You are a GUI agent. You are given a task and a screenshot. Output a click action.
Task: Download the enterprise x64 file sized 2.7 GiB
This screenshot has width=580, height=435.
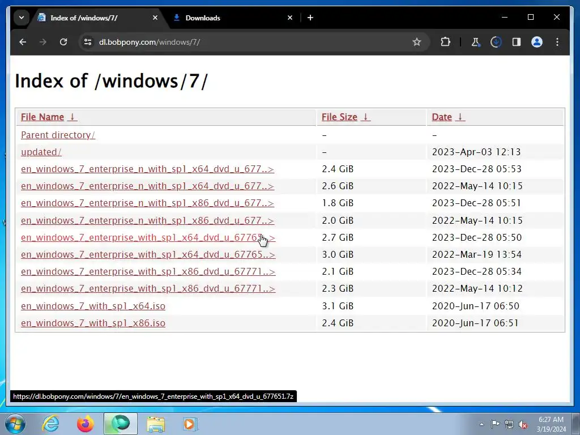click(x=148, y=237)
